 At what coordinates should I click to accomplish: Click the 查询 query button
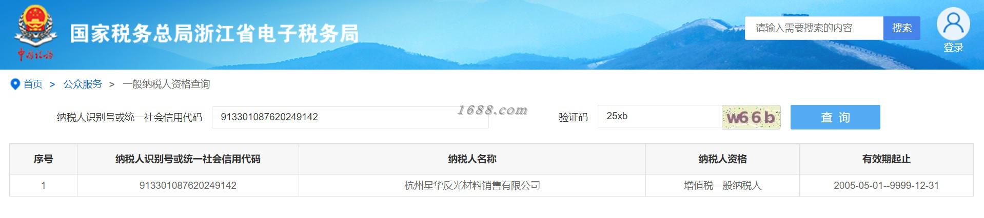pos(835,117)
